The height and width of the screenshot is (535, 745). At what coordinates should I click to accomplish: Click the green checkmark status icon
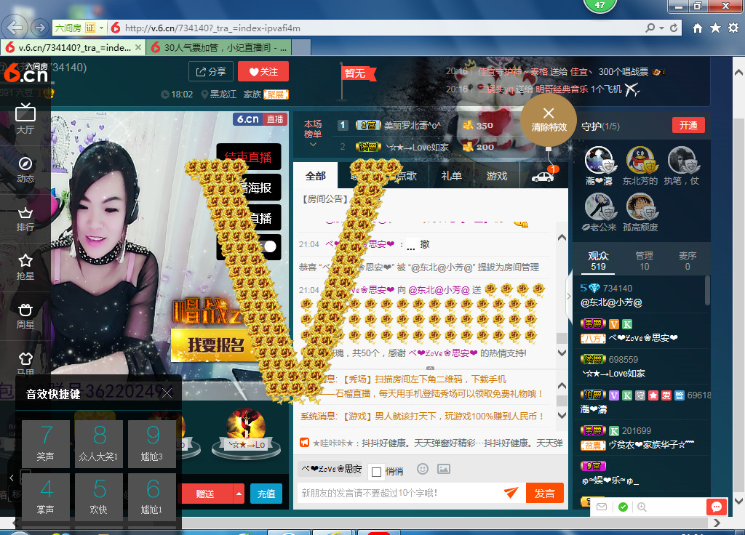click(x=623, y=507)
